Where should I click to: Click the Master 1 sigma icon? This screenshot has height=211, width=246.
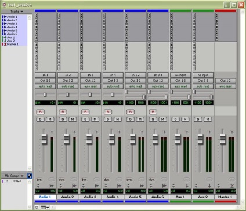coord(232,185)
